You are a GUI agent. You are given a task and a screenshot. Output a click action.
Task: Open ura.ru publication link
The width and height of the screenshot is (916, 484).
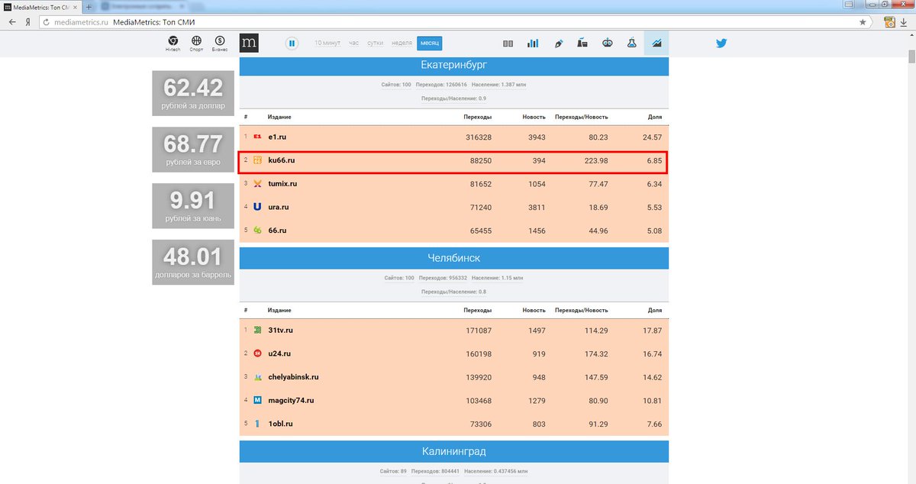point(279,207)
